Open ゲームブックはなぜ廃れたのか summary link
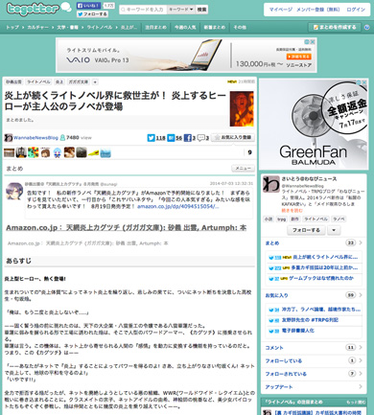The height and width of the screenshot is (415, 374). 321,278
